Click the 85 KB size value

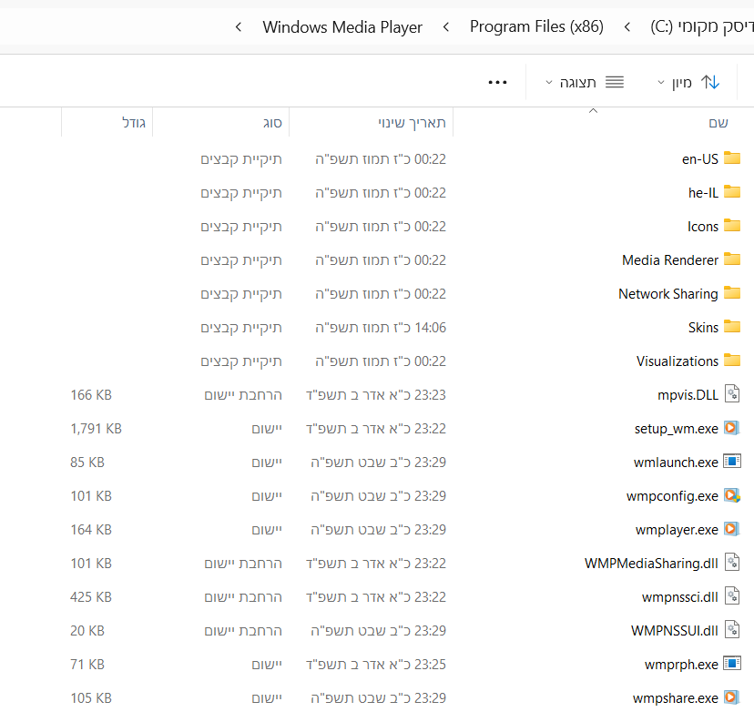[x=87, y=462]
